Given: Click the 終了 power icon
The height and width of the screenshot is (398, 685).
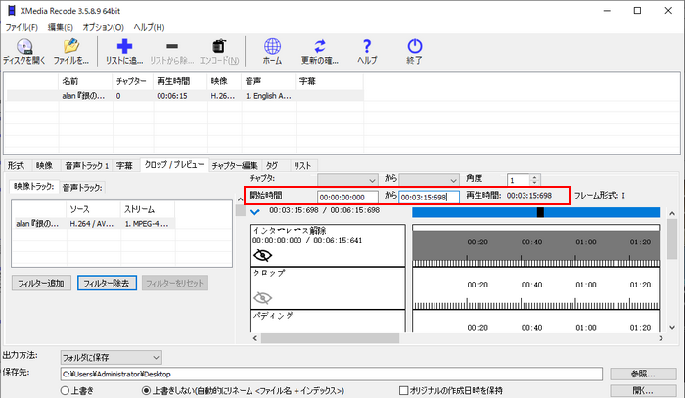Looking at the screenshot, I should [414, 46].
